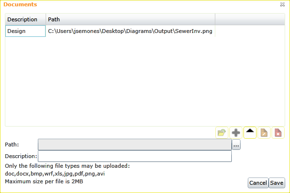Sort by the Path column header
Viewport: 290px width, 193px height.
130,19
